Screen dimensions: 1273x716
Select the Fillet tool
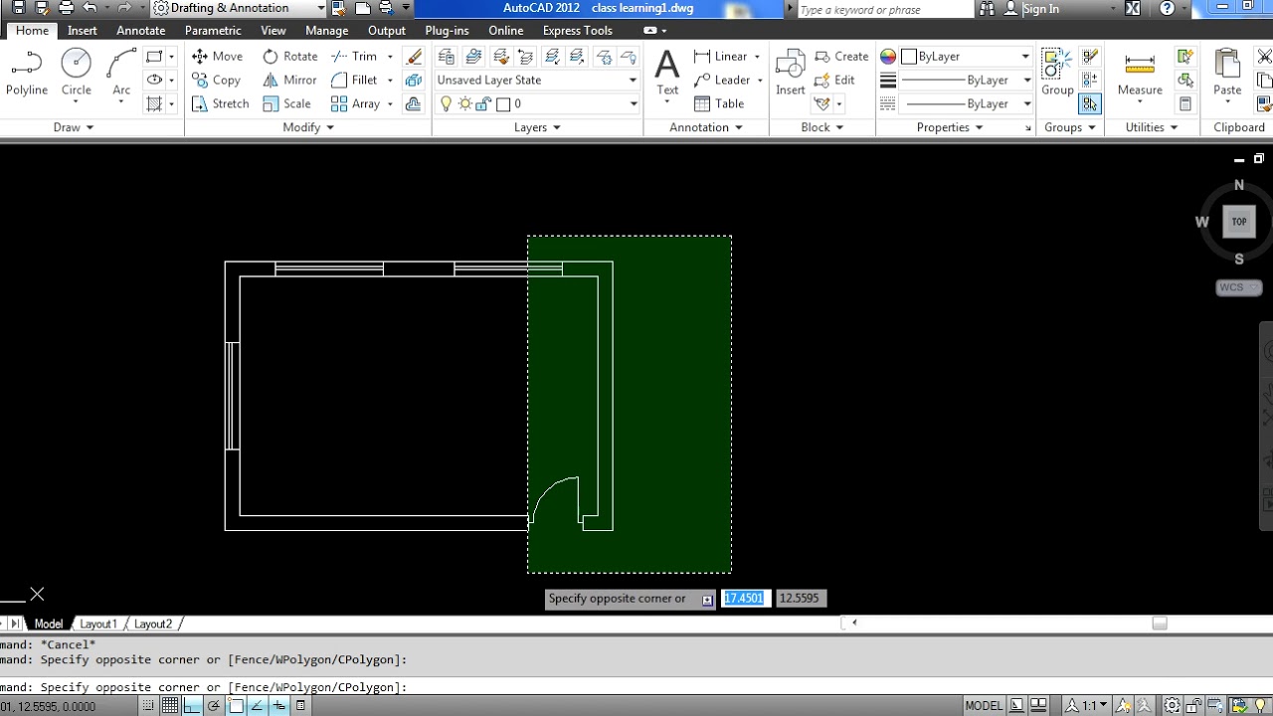[354, 81]
